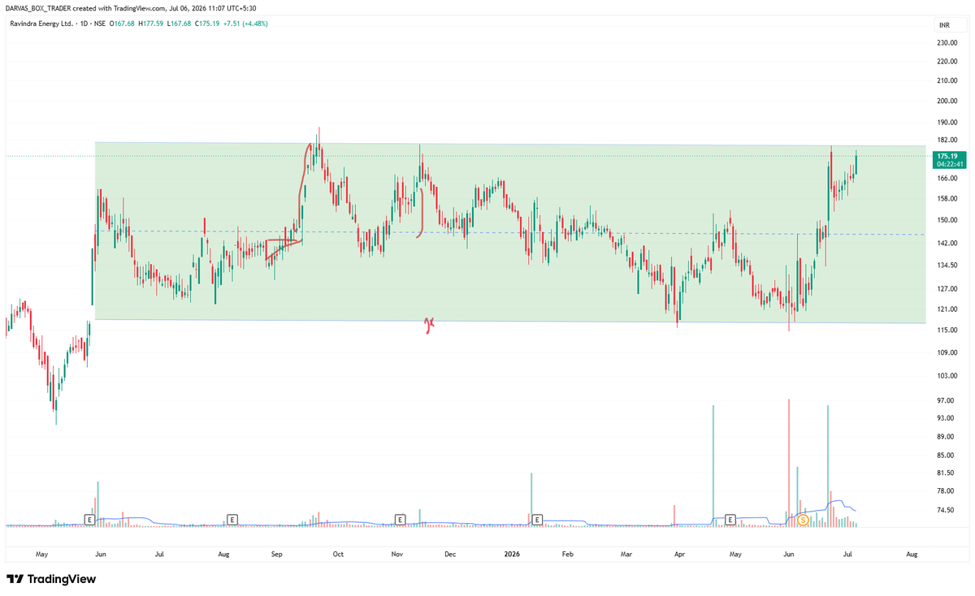Click the 121.00 price axis label
The width and height of the screenshot is (975, 596).
[947, 309]
